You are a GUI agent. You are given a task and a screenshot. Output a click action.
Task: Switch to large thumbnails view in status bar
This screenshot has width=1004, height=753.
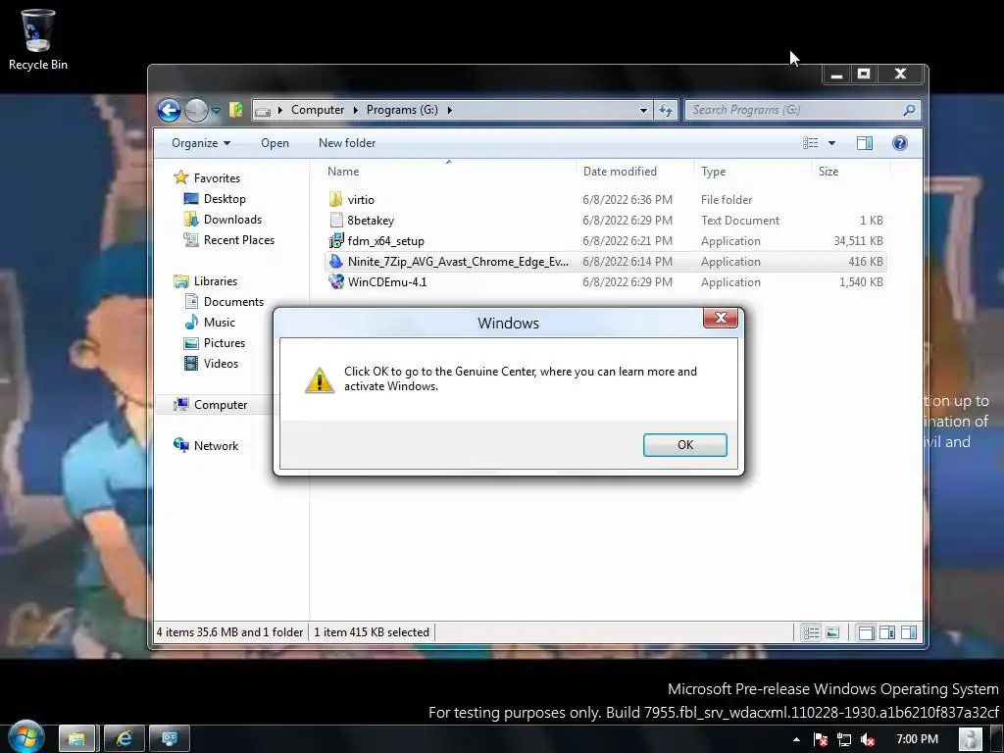pos(832,632)
